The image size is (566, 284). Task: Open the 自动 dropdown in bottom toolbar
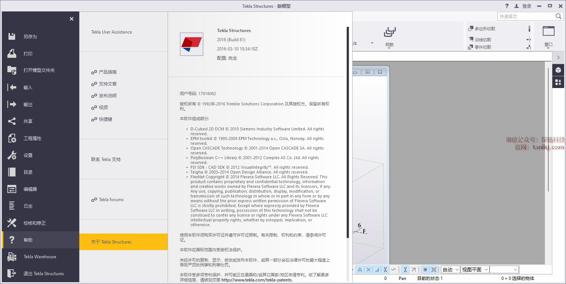(450, 270)
